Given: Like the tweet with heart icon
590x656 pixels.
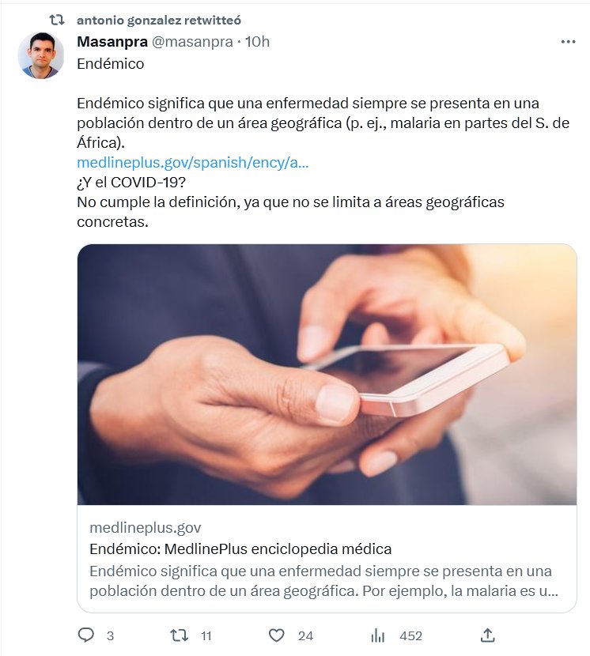Looking at the screenshot, I should tap(276, 635).
